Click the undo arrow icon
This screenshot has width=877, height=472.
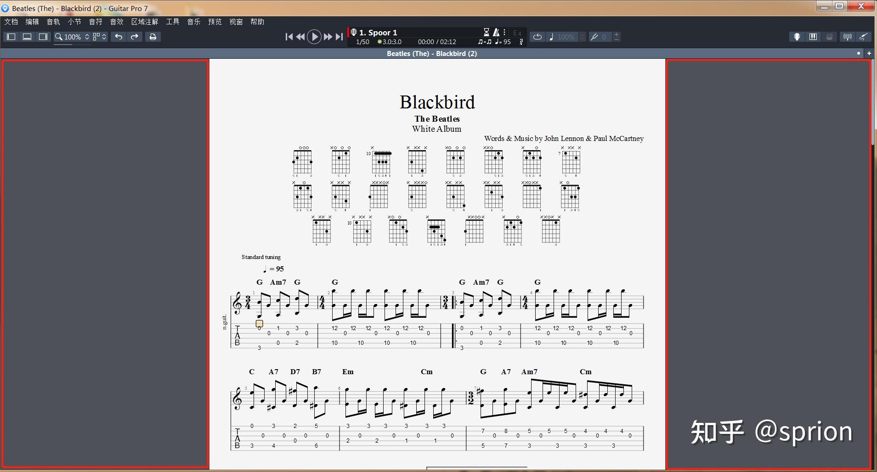coord(119,37)
